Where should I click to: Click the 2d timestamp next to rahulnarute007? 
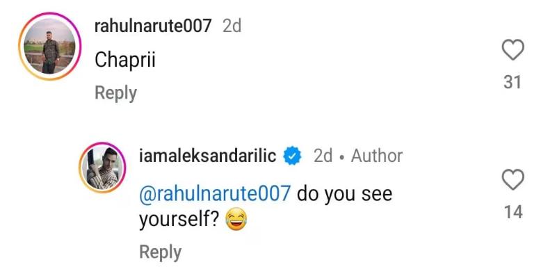[232, 26]
